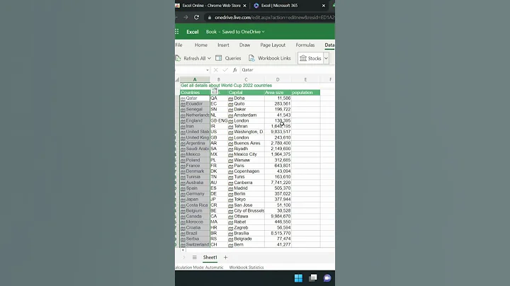
Task: Expand the data types gallery arrow
Action: coord(326,58)
